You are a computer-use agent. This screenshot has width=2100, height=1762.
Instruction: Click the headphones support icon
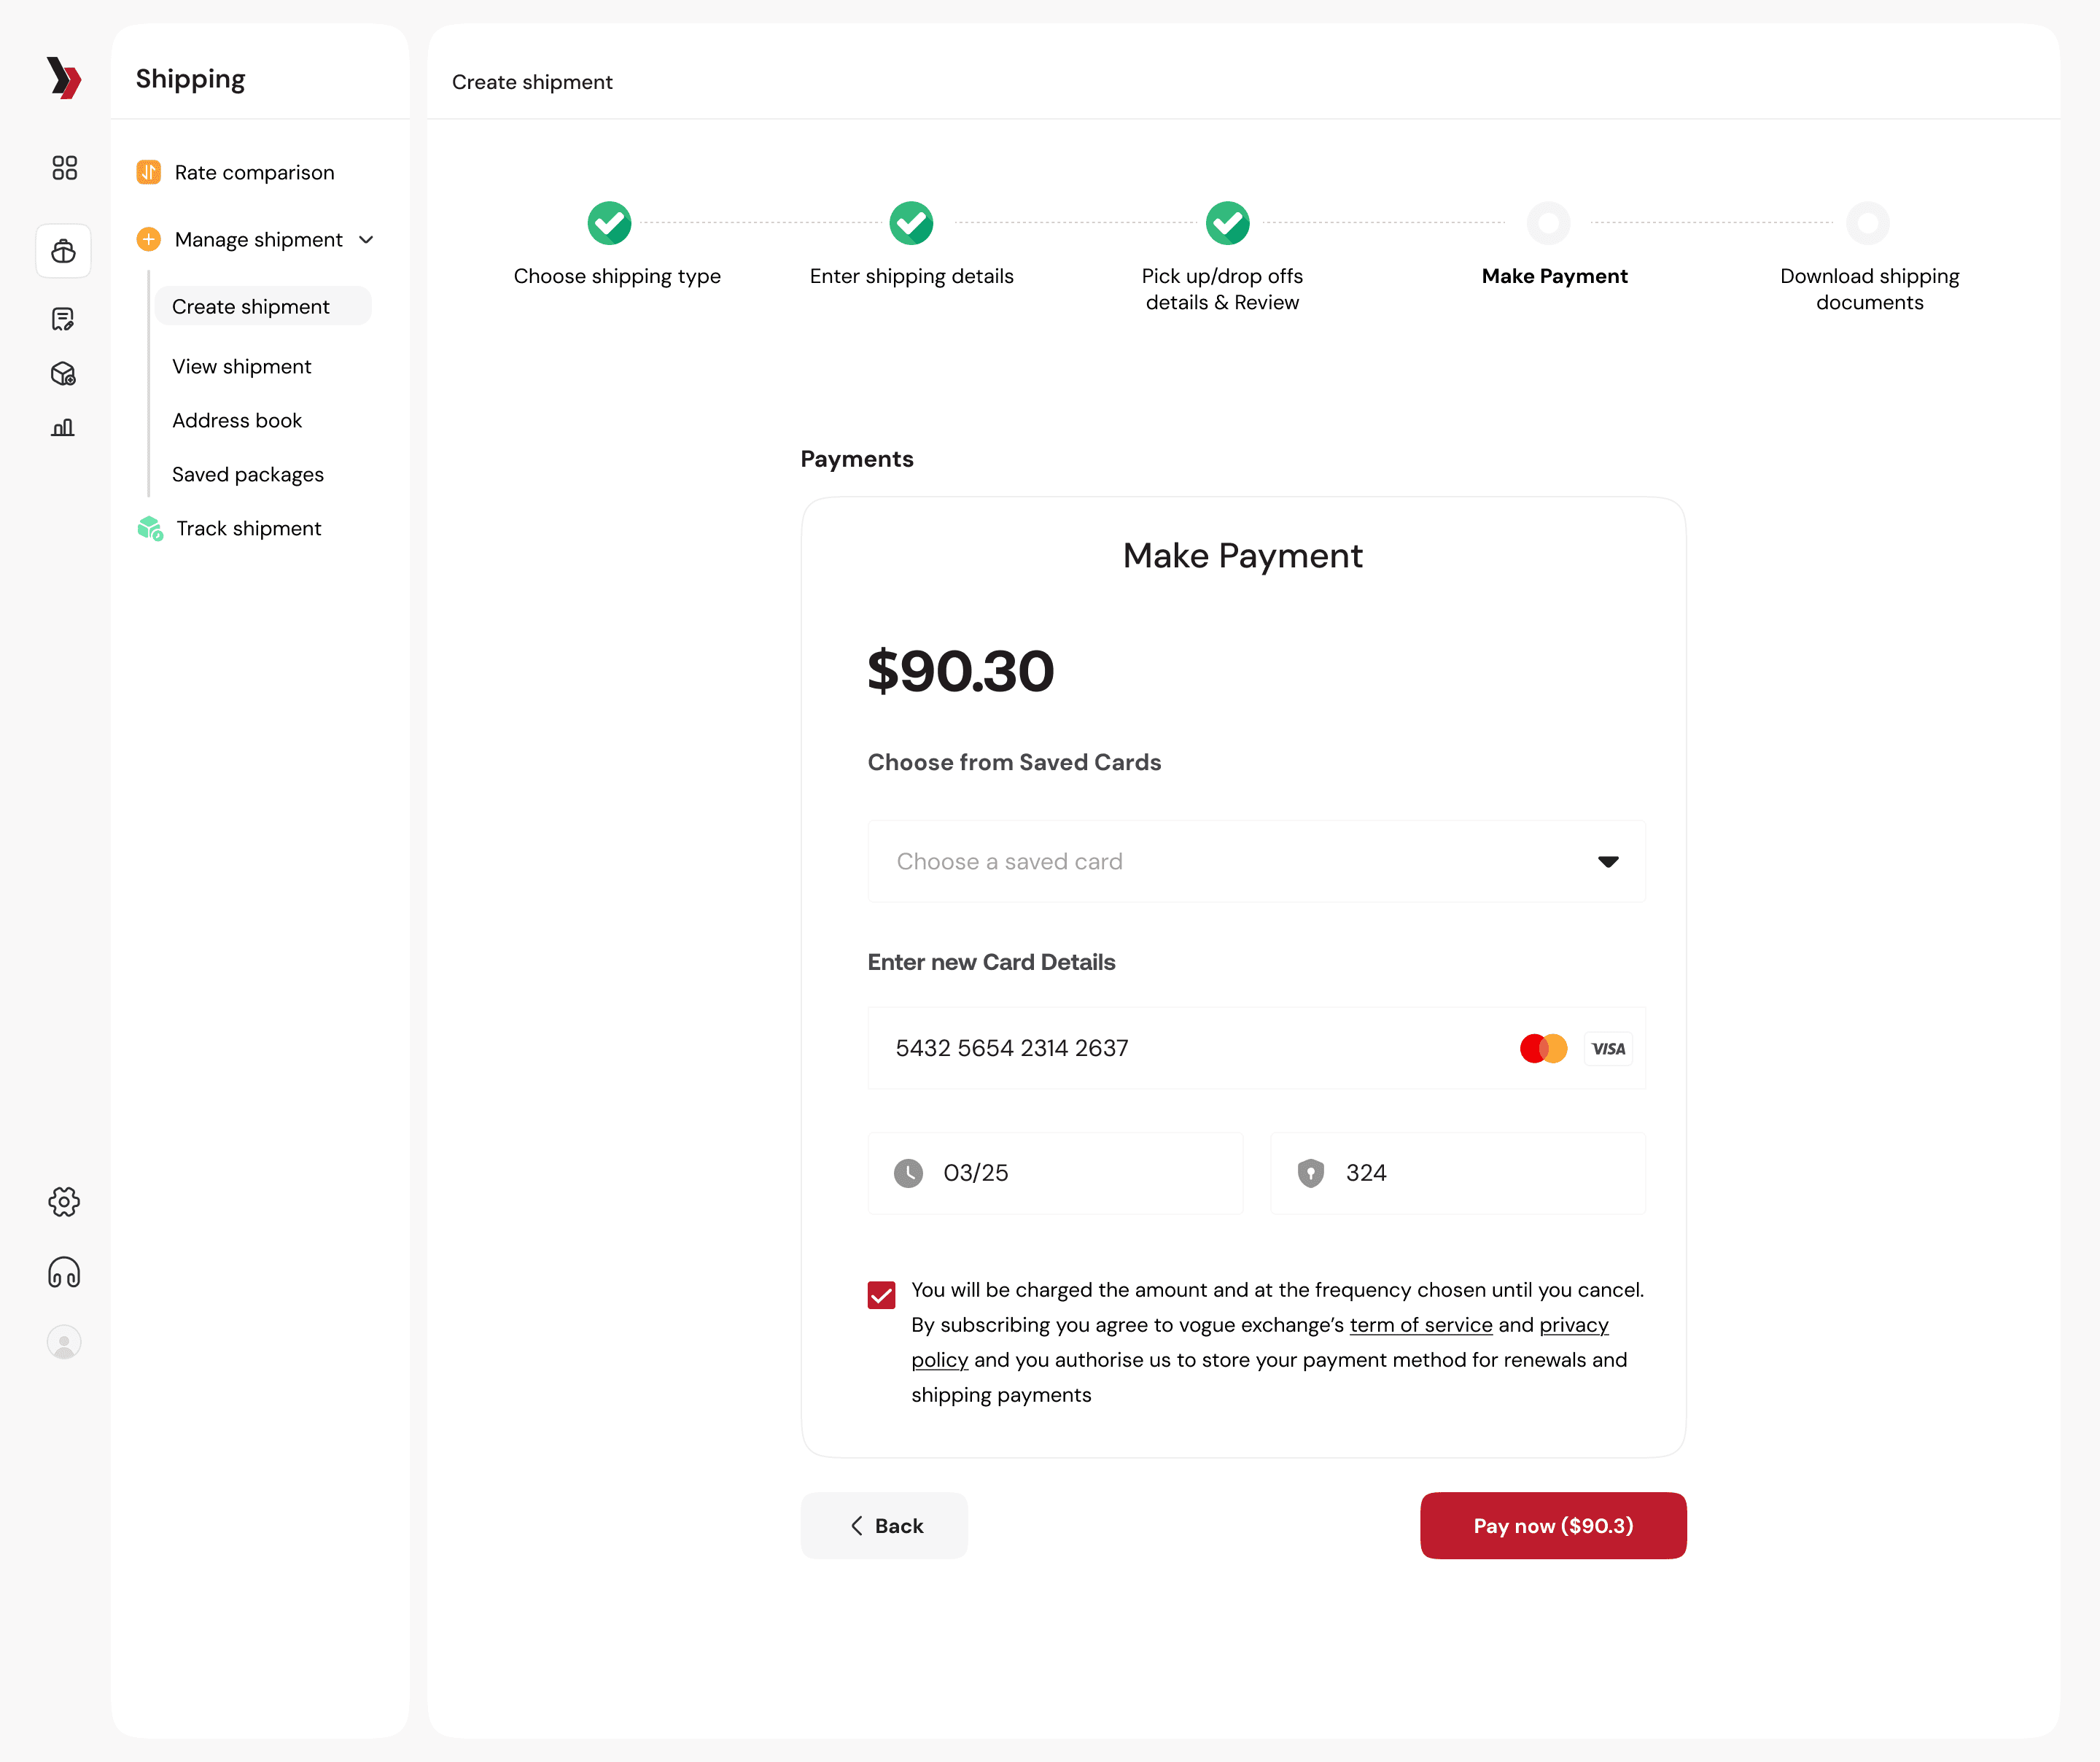(x=64, y=1272)
